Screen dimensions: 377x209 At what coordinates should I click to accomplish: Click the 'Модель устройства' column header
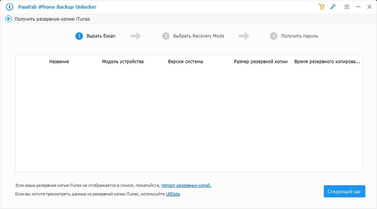[123, 62]
